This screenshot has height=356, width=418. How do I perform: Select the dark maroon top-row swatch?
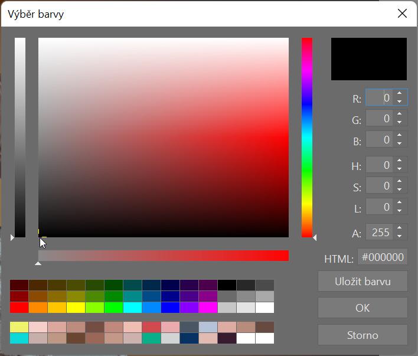click(19, 285)
